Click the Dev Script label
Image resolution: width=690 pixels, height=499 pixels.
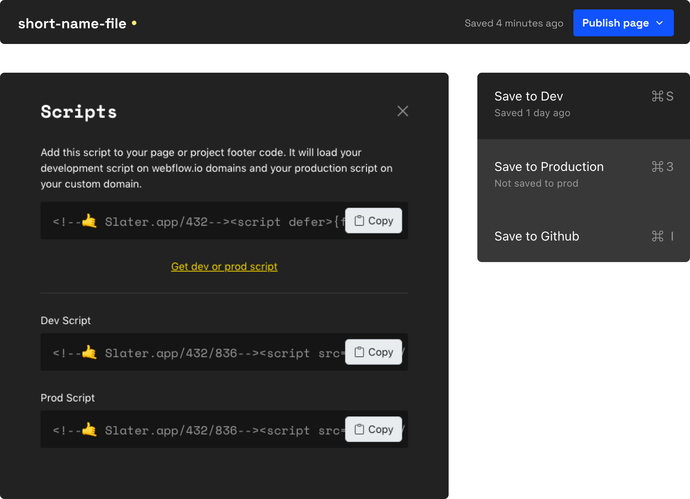[x=66, y=320]
